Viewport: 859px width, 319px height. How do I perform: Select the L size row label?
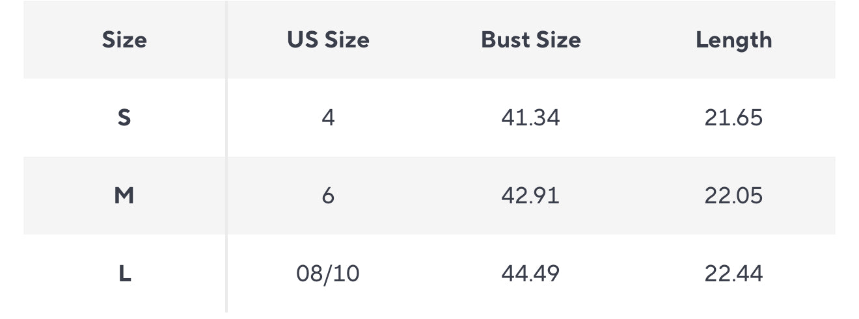[124, 274]
